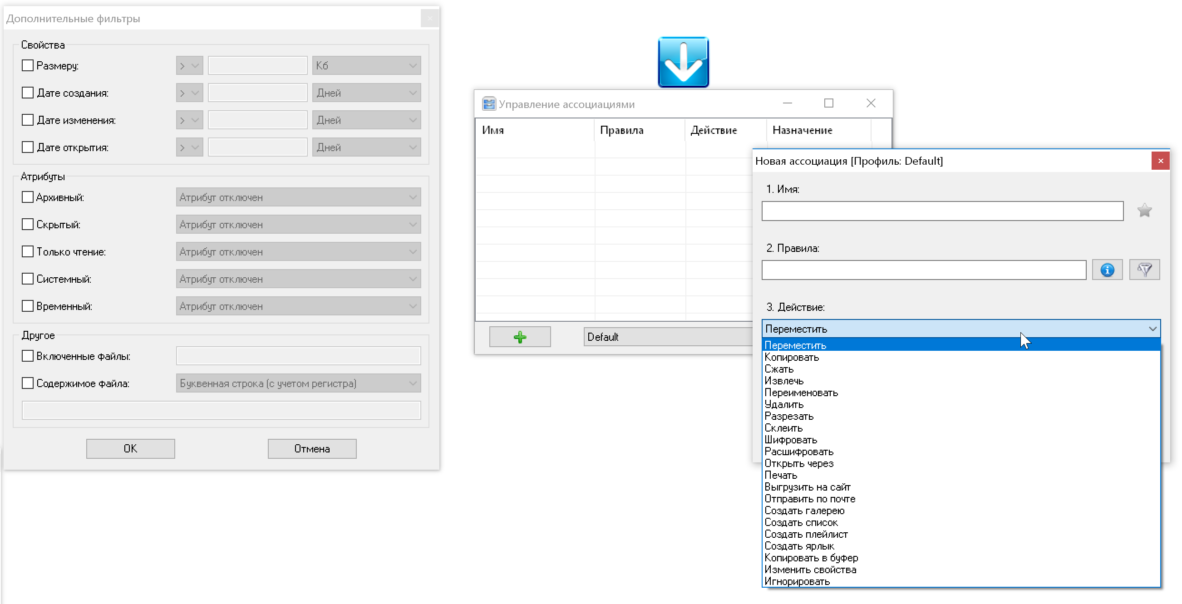Close the Новая ассоциация dialog with red X
This screenshot has width=1182, height=604.
pos(1160,161)
